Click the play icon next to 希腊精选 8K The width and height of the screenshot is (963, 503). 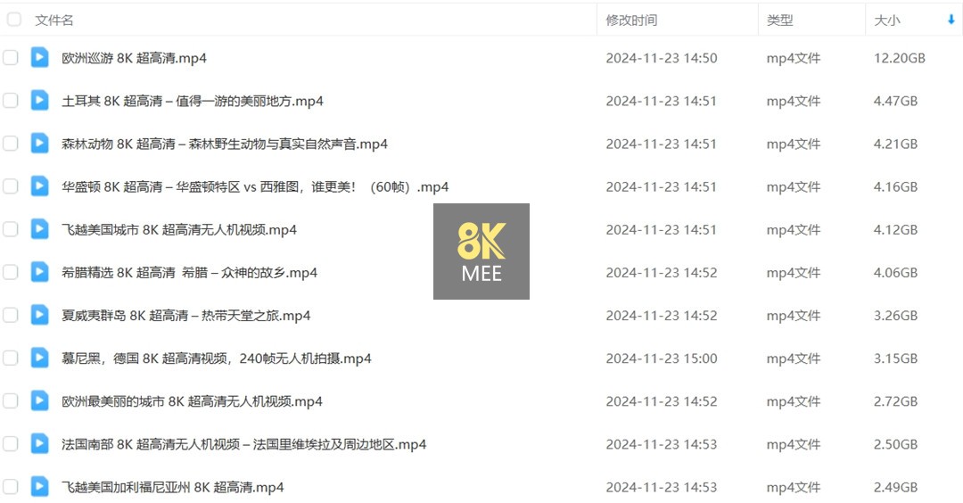(39, 272)
